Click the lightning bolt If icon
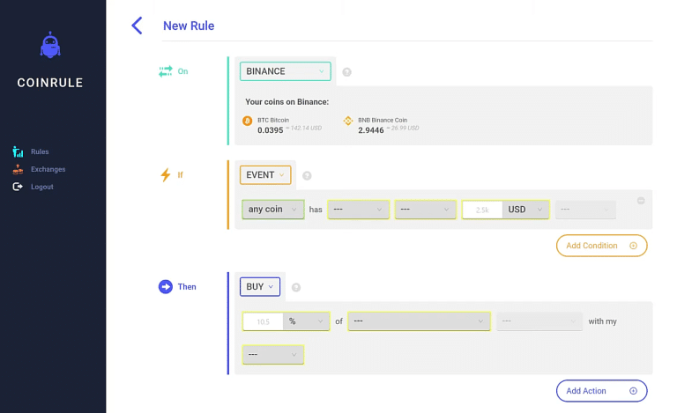Viewport: 677px width, 413px height. pos(165,175)
